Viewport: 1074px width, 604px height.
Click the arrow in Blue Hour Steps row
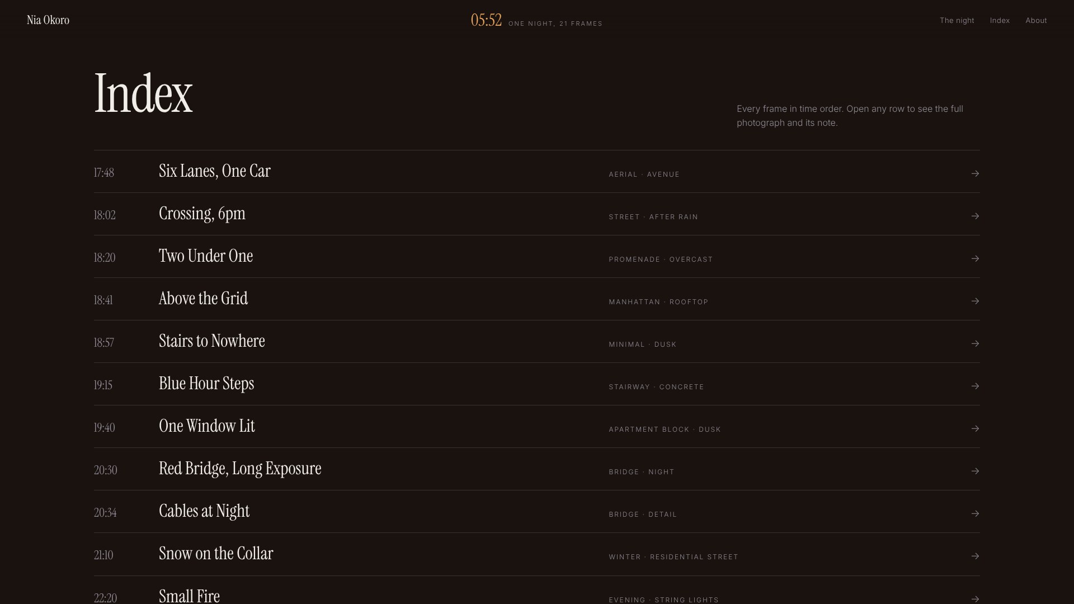tap(975, 386)
